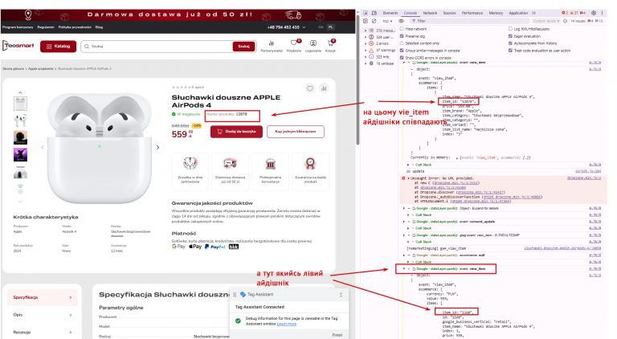617x339 pixels.
Task: Switch site language to UA
Action: click(321, 27)
